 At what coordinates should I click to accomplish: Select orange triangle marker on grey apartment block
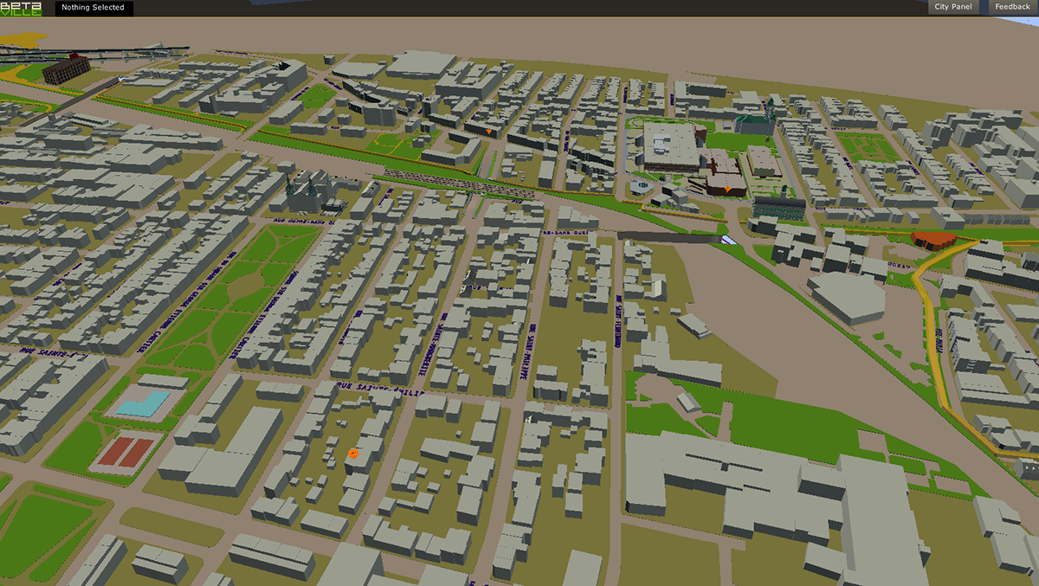(489, 132)
